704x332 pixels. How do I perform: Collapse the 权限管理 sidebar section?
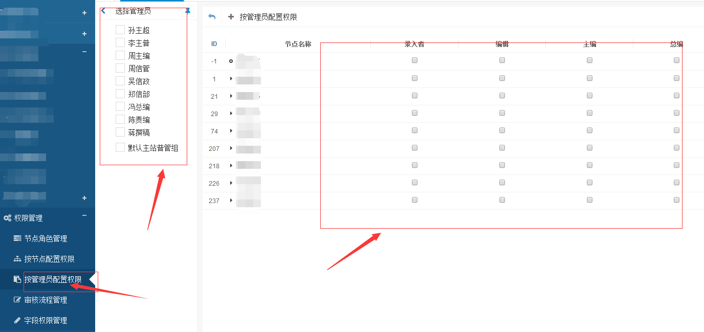click(84, 215)
